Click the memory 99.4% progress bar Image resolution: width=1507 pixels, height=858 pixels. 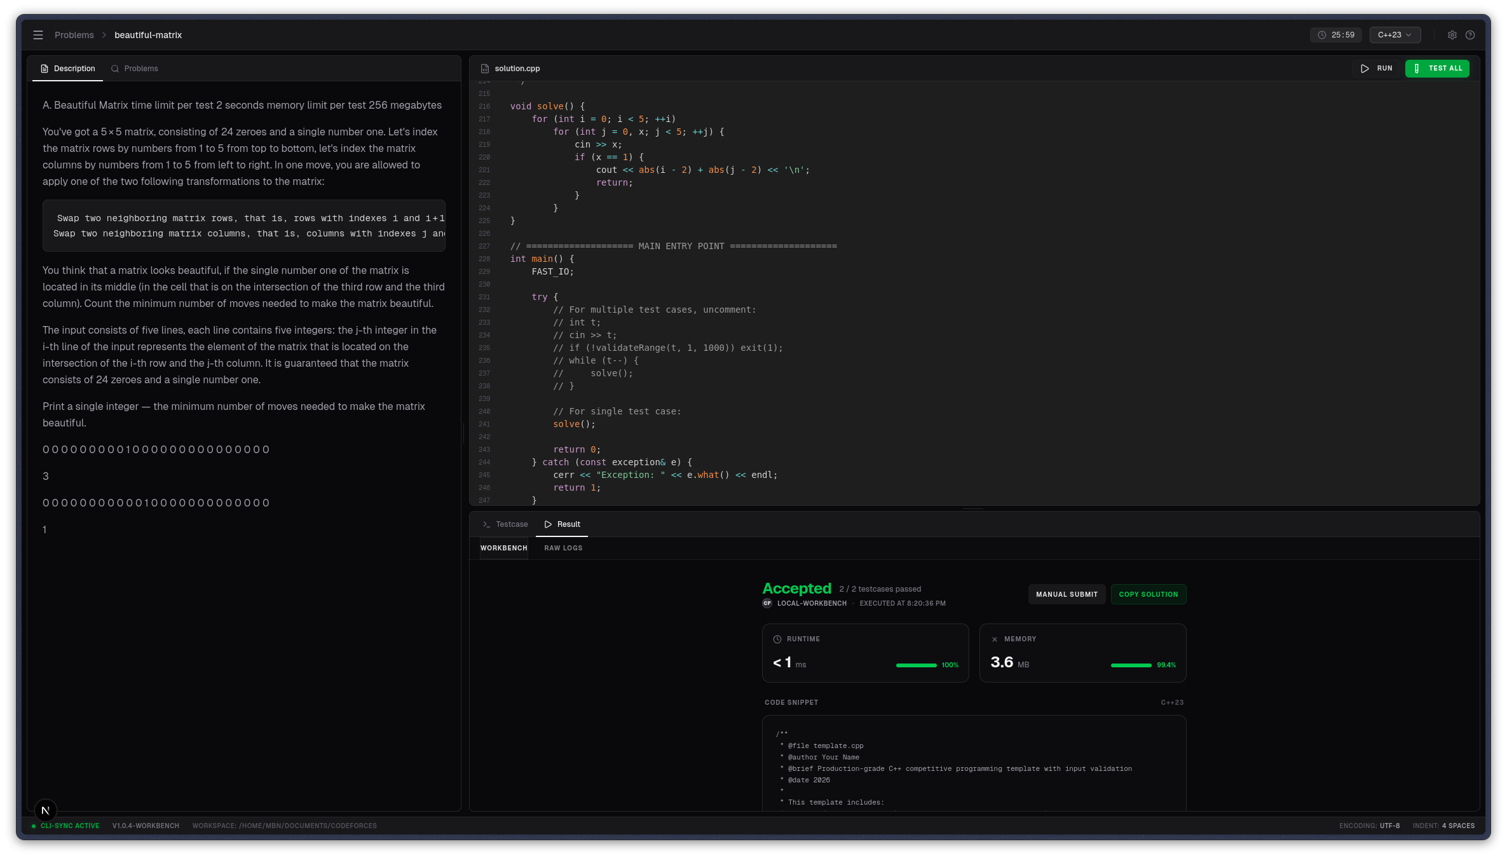tap(1131, 665)
